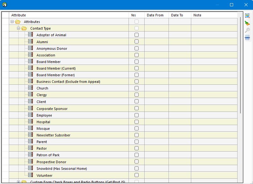The image size is (253, 184).
Task: Click the attribute icon next to Hospital
Action: (x=31, y=122)
